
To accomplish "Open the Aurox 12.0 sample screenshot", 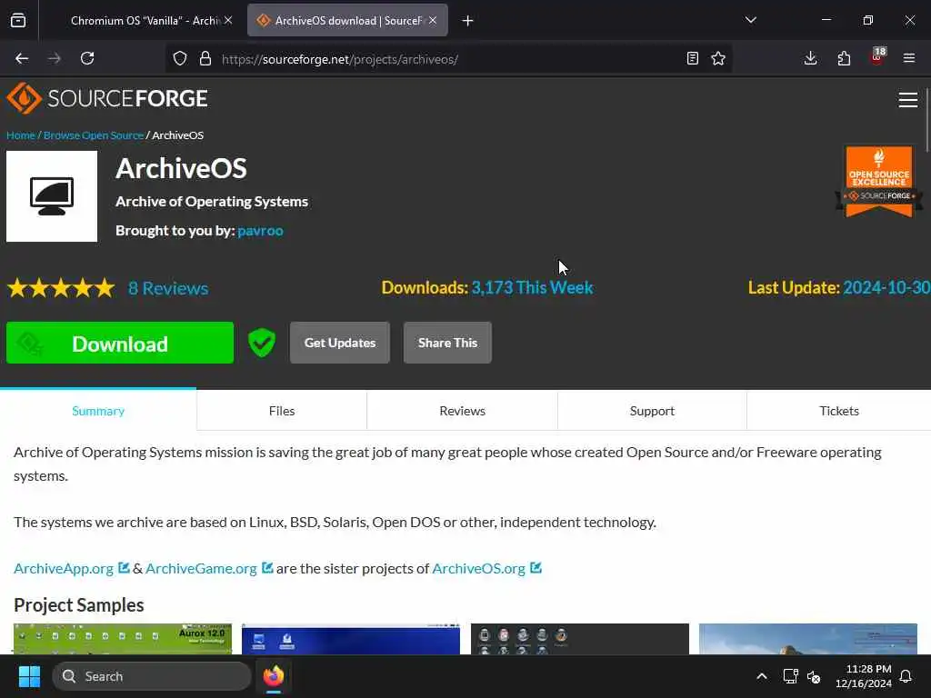I will pos(123,639).
